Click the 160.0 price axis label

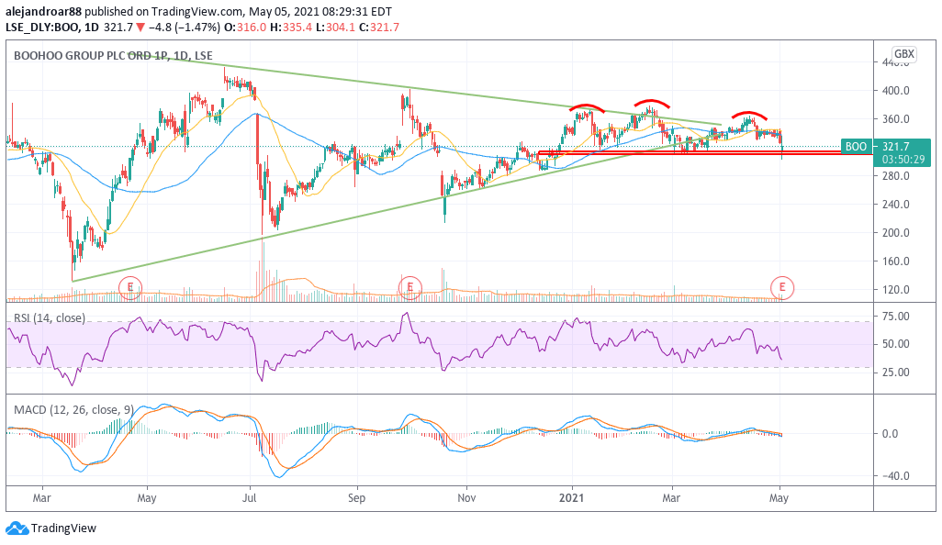(895, 261)
